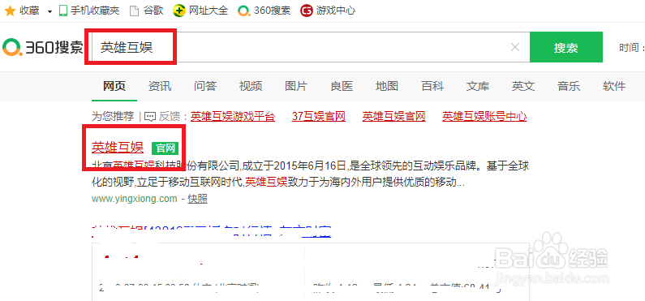Expand the 收藏 dropdown arrow
Image resolution: width=645 pixels, height=301 pixels.
click(49, 11)
